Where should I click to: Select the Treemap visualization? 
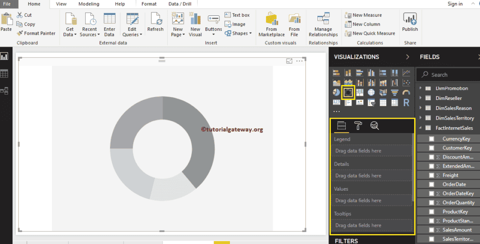tap(360, 92)
